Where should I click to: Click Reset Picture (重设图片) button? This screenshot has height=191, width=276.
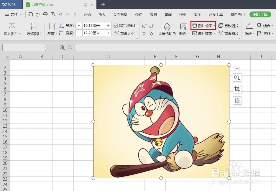[x=229, y=33]
